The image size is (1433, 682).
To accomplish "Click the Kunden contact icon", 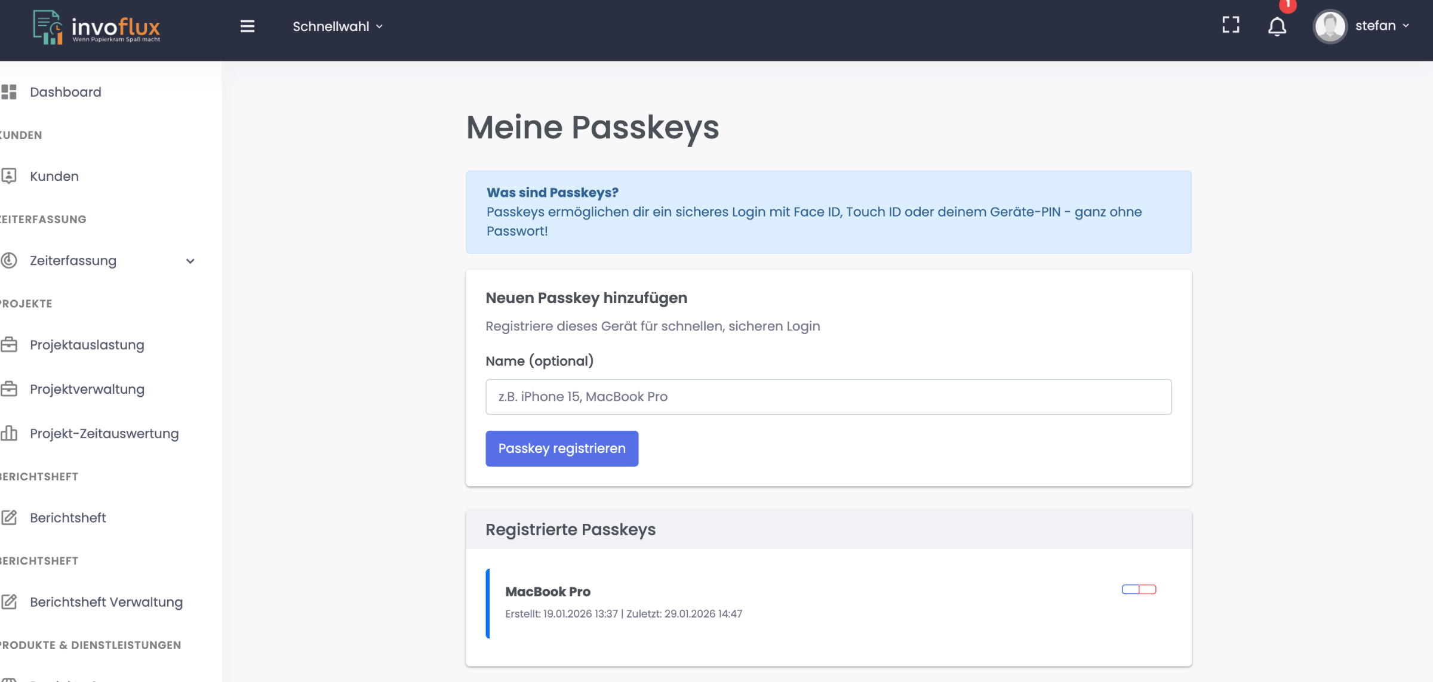I will (9, 176).
